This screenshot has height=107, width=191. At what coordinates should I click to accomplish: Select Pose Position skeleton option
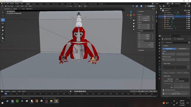coord(169,49)
